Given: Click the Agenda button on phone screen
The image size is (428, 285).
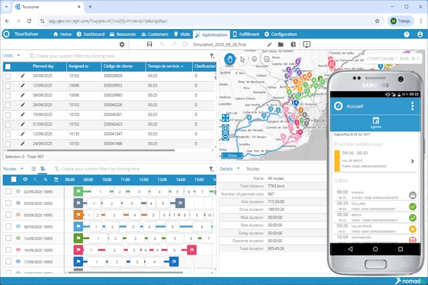Looking at the screenshot, I should (x=375, y=122).
